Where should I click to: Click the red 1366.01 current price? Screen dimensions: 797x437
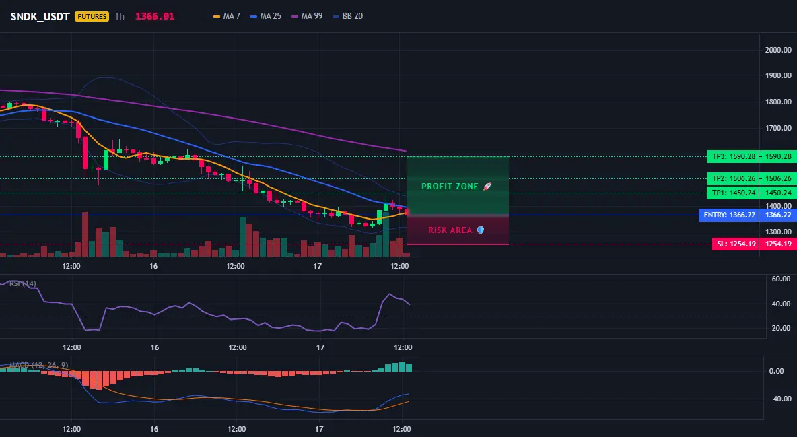(155, 16)
